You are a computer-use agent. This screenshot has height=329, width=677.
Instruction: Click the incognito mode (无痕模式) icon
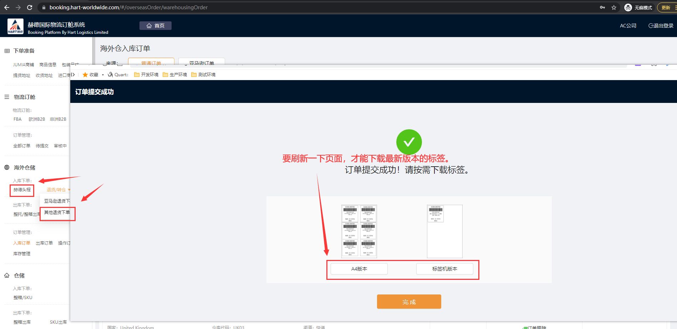[x=628, y=7]
